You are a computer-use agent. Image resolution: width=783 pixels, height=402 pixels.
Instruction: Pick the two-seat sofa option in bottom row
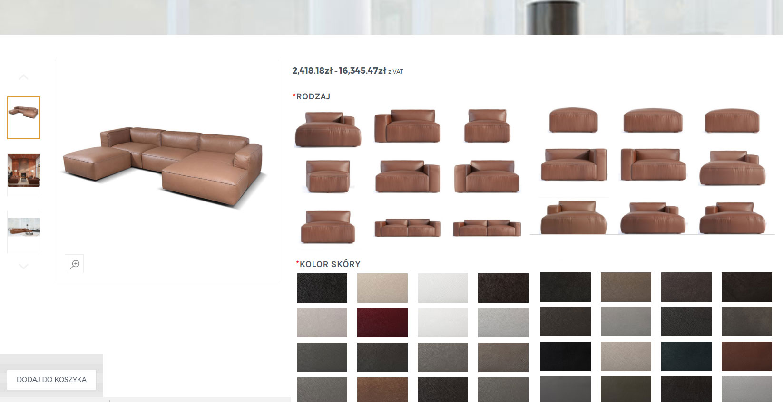click(408, 228)
